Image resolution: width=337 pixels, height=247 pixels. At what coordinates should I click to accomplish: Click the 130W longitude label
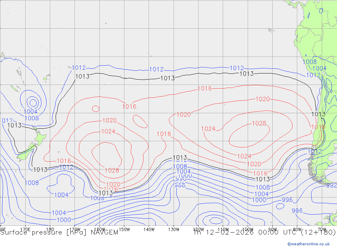pyautogui.click(x=174, y=229)
